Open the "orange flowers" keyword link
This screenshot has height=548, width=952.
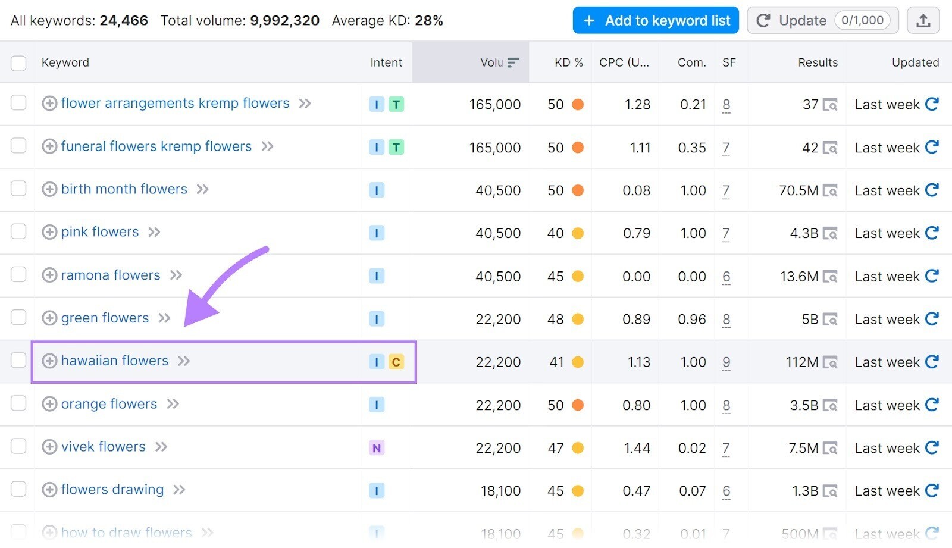pos(109,404)
